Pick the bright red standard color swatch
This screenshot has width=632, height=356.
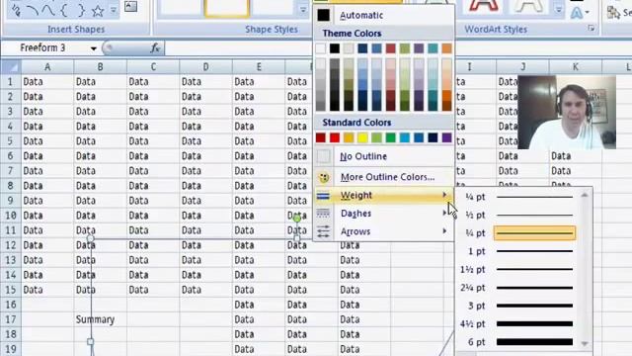pos(335,138)
